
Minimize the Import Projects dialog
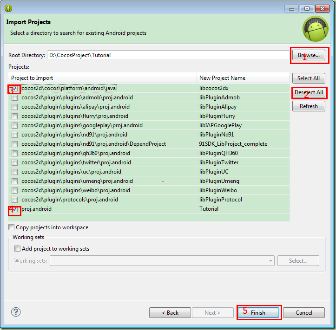point(291,8)
